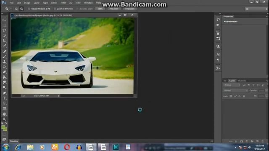Swap foreground and background colors

[x=6, y=123]
